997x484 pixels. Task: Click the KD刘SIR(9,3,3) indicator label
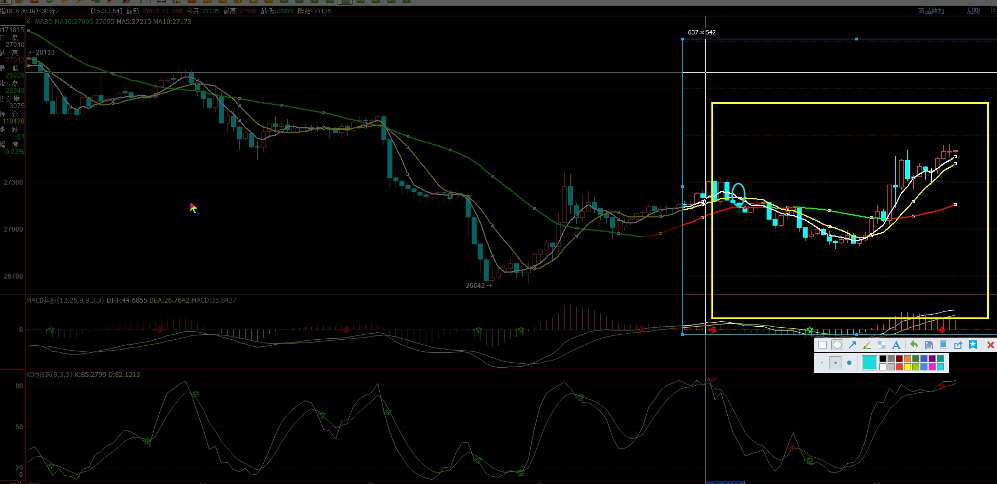point(49,375)
